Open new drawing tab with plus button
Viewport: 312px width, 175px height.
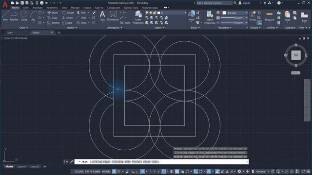point(59,33)
